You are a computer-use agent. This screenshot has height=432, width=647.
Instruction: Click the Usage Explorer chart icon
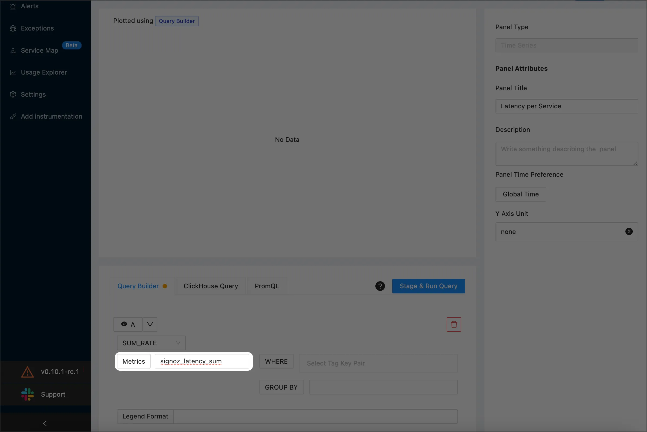(13, 72)
